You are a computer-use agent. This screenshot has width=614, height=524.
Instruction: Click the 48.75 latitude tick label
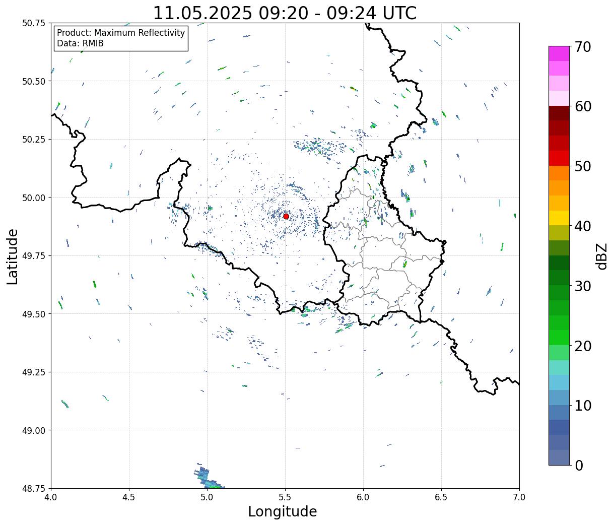(34, 488)
